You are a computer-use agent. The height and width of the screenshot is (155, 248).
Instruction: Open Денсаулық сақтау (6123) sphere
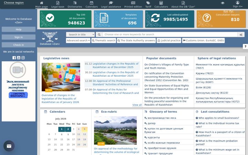click(x=211, y=93)
